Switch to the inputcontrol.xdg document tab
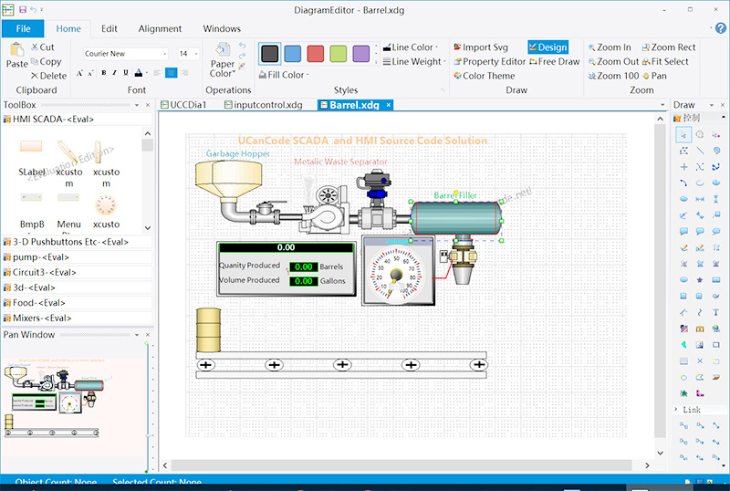 (x=264, y=105)
